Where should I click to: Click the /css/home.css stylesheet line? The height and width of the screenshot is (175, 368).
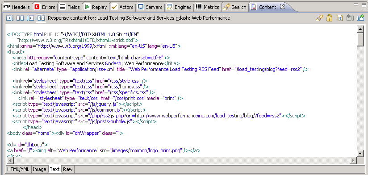(x=80, y=87)
